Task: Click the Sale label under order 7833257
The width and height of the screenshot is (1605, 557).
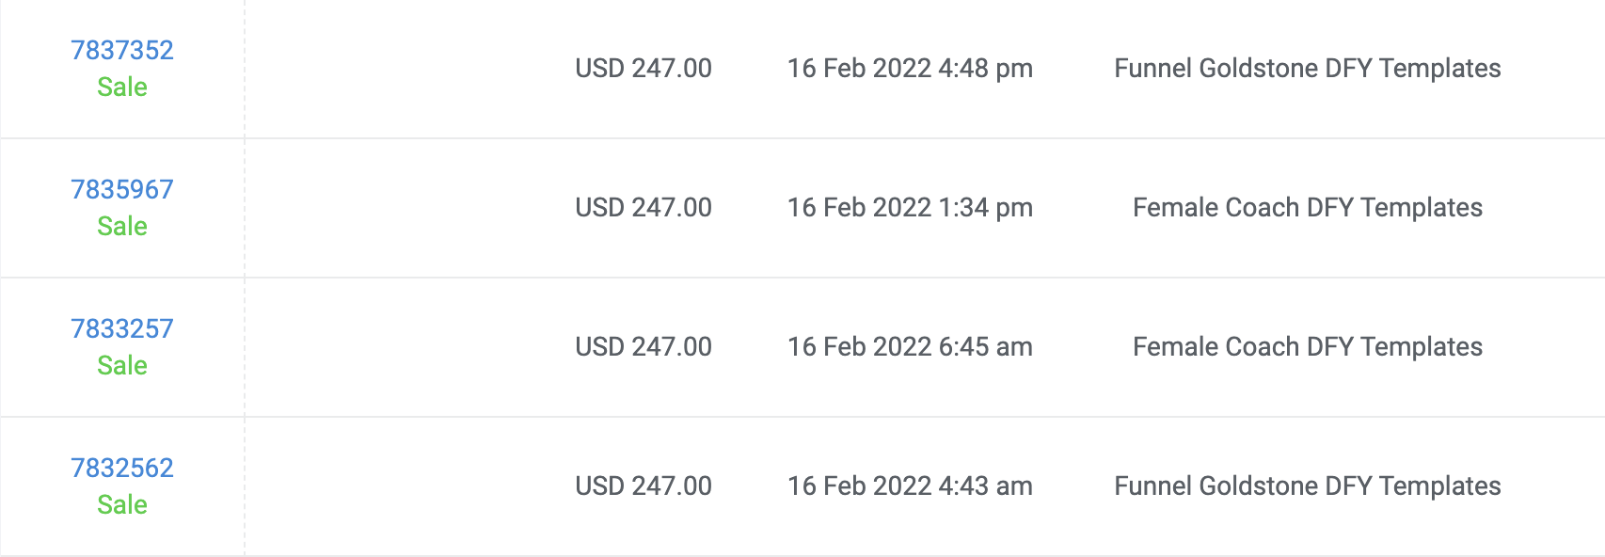Action: click(x=122, y=366)
